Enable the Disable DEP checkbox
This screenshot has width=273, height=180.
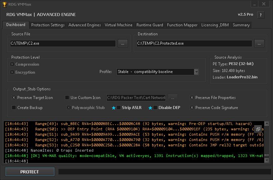(x=155, y=108)
